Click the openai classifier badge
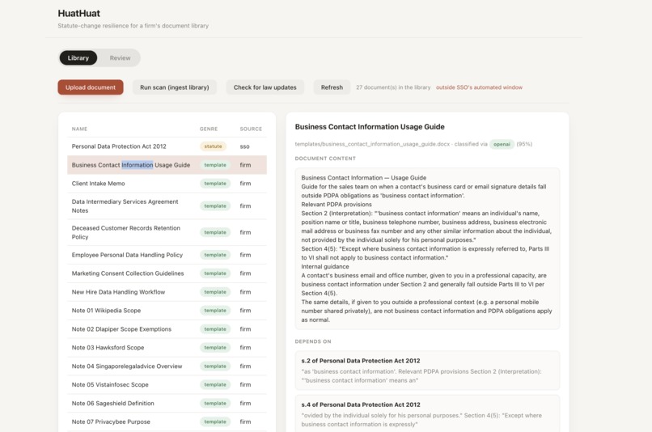This screenshot has height=432, width=652. coord(502,144)
